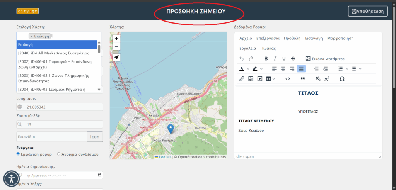Click the Αποθήκευση save button
The width and height of the screenshot is (396, 190).
pyautogui.click(x=367, y=11)
